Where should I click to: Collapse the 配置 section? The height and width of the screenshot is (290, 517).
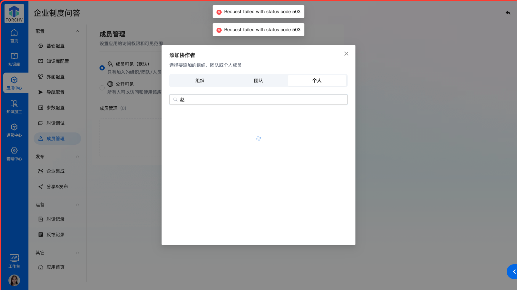click(78, 31)
